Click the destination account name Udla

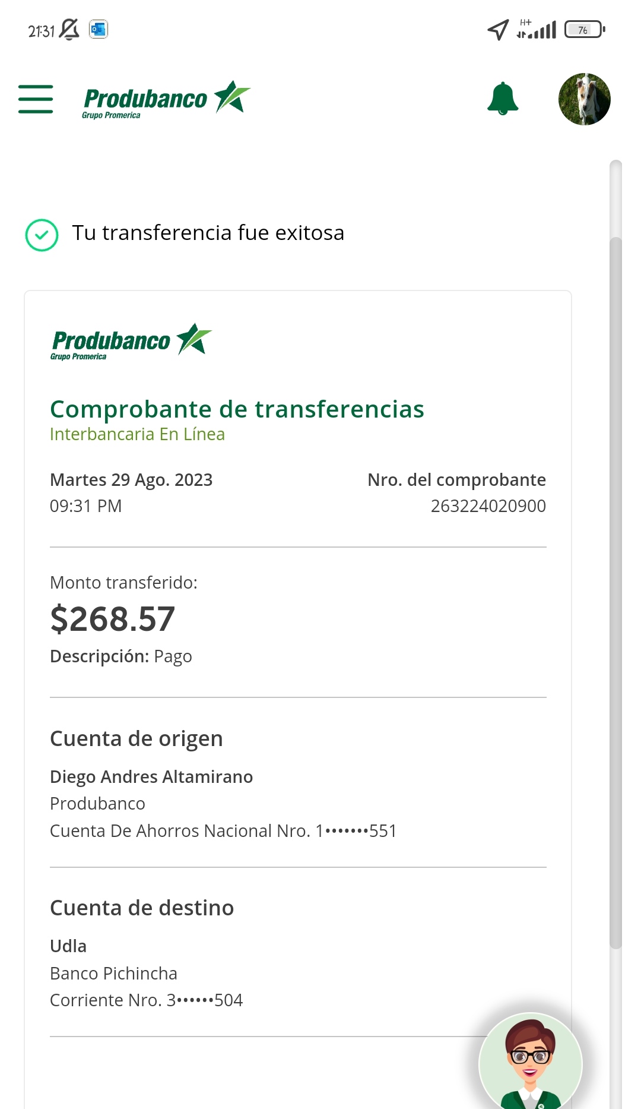68,946
